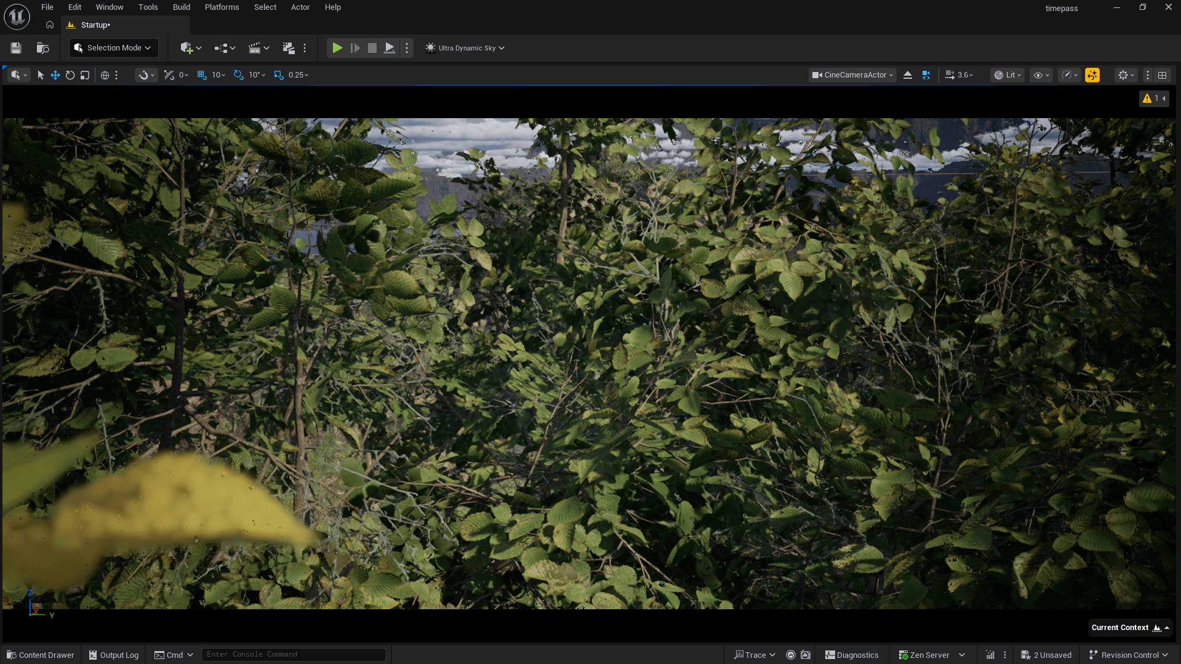Open the eye Show flags dropdown
This screenshot has width=1181, height=664.
click(1041, 75)
